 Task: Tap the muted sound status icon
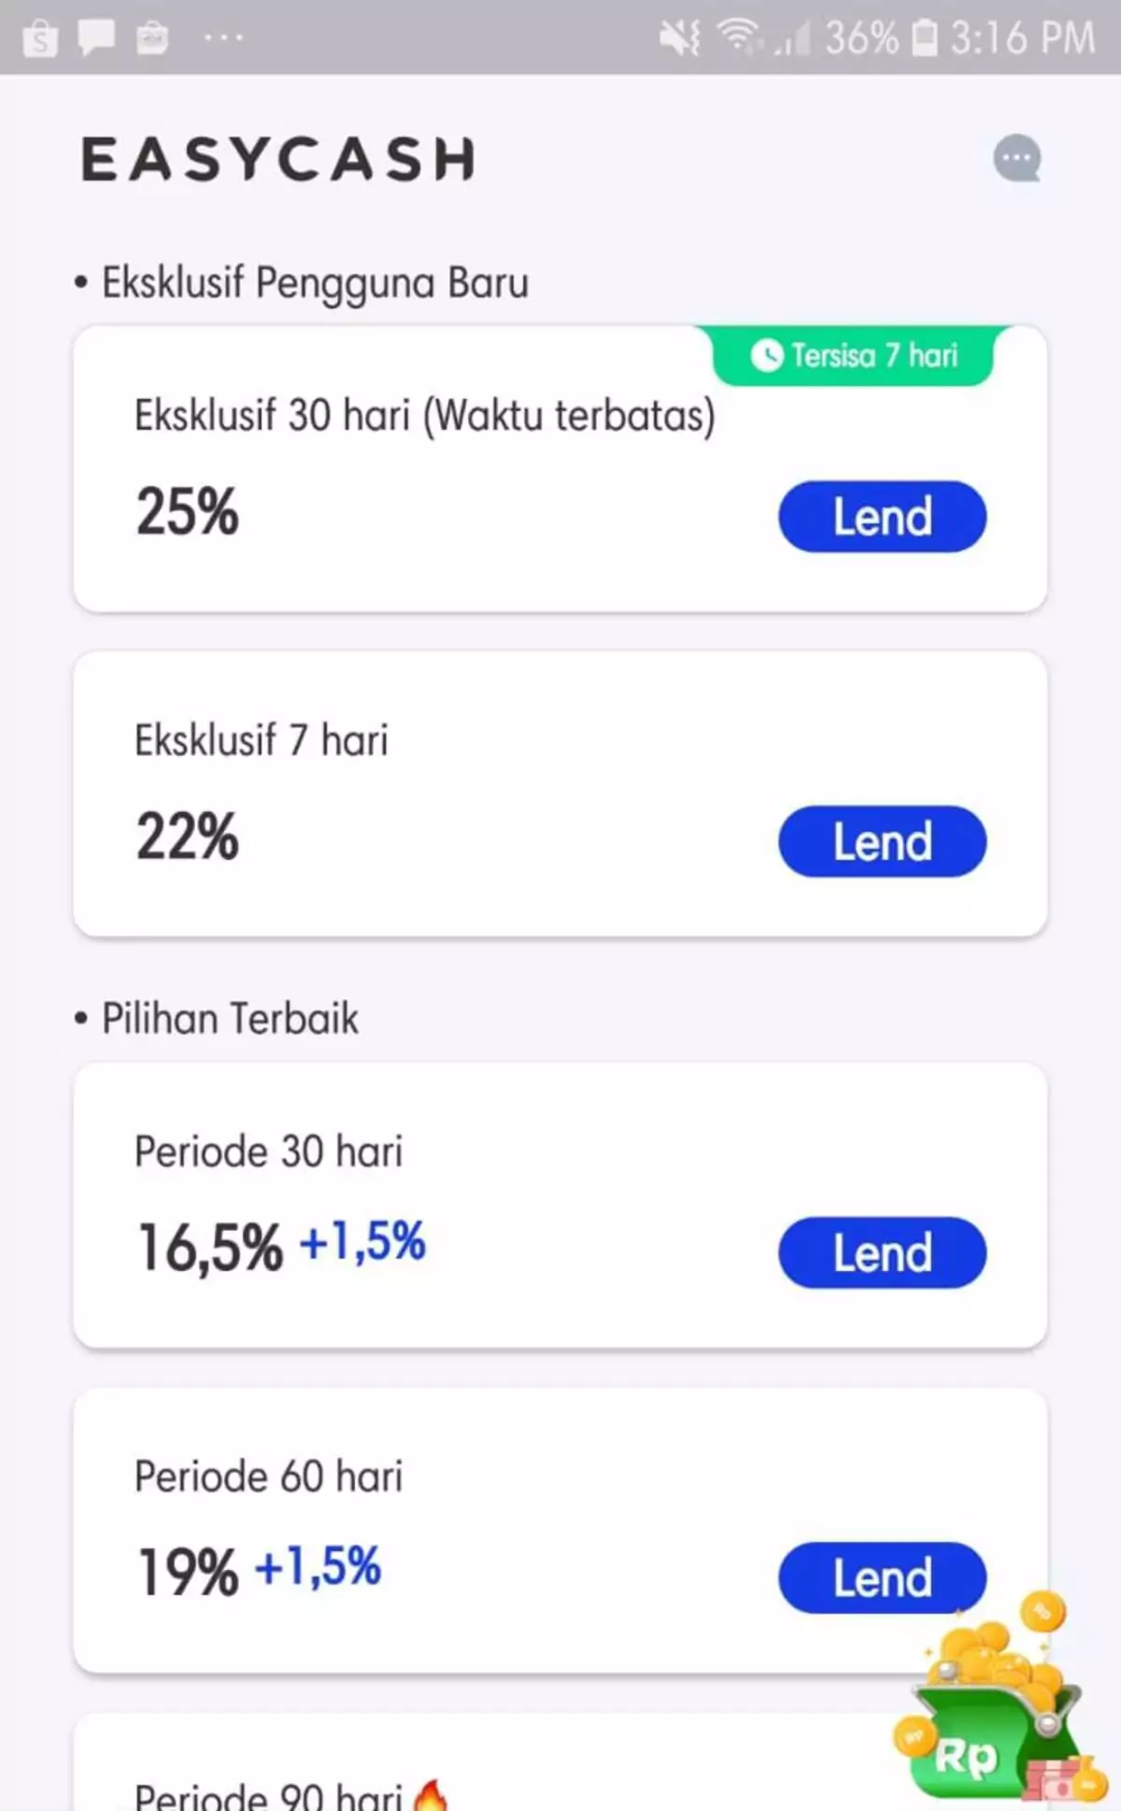679,38
